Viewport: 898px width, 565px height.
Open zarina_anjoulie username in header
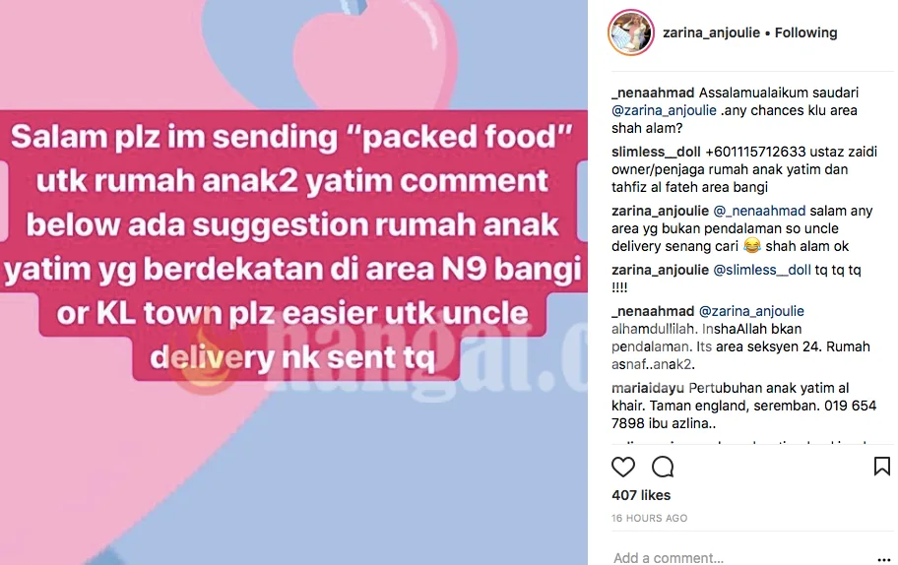[711, 32]
